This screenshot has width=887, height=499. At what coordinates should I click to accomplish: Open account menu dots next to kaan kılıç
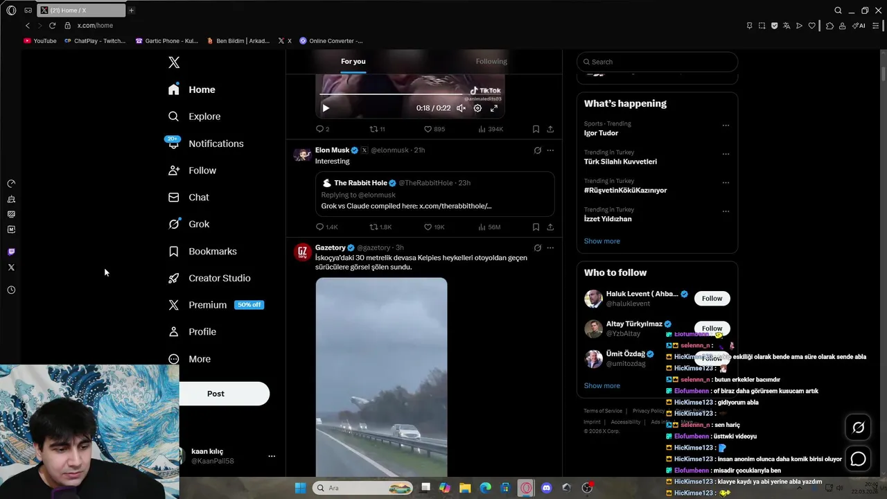pyautogui.click(x=272, y=456)
